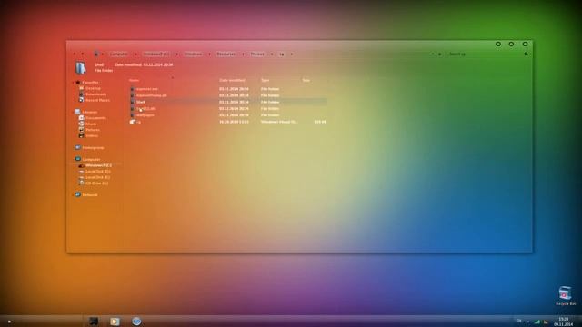Click the Network icon in the sidebar
This screenshot has width=582, height=327.
[x=78, y=194]
